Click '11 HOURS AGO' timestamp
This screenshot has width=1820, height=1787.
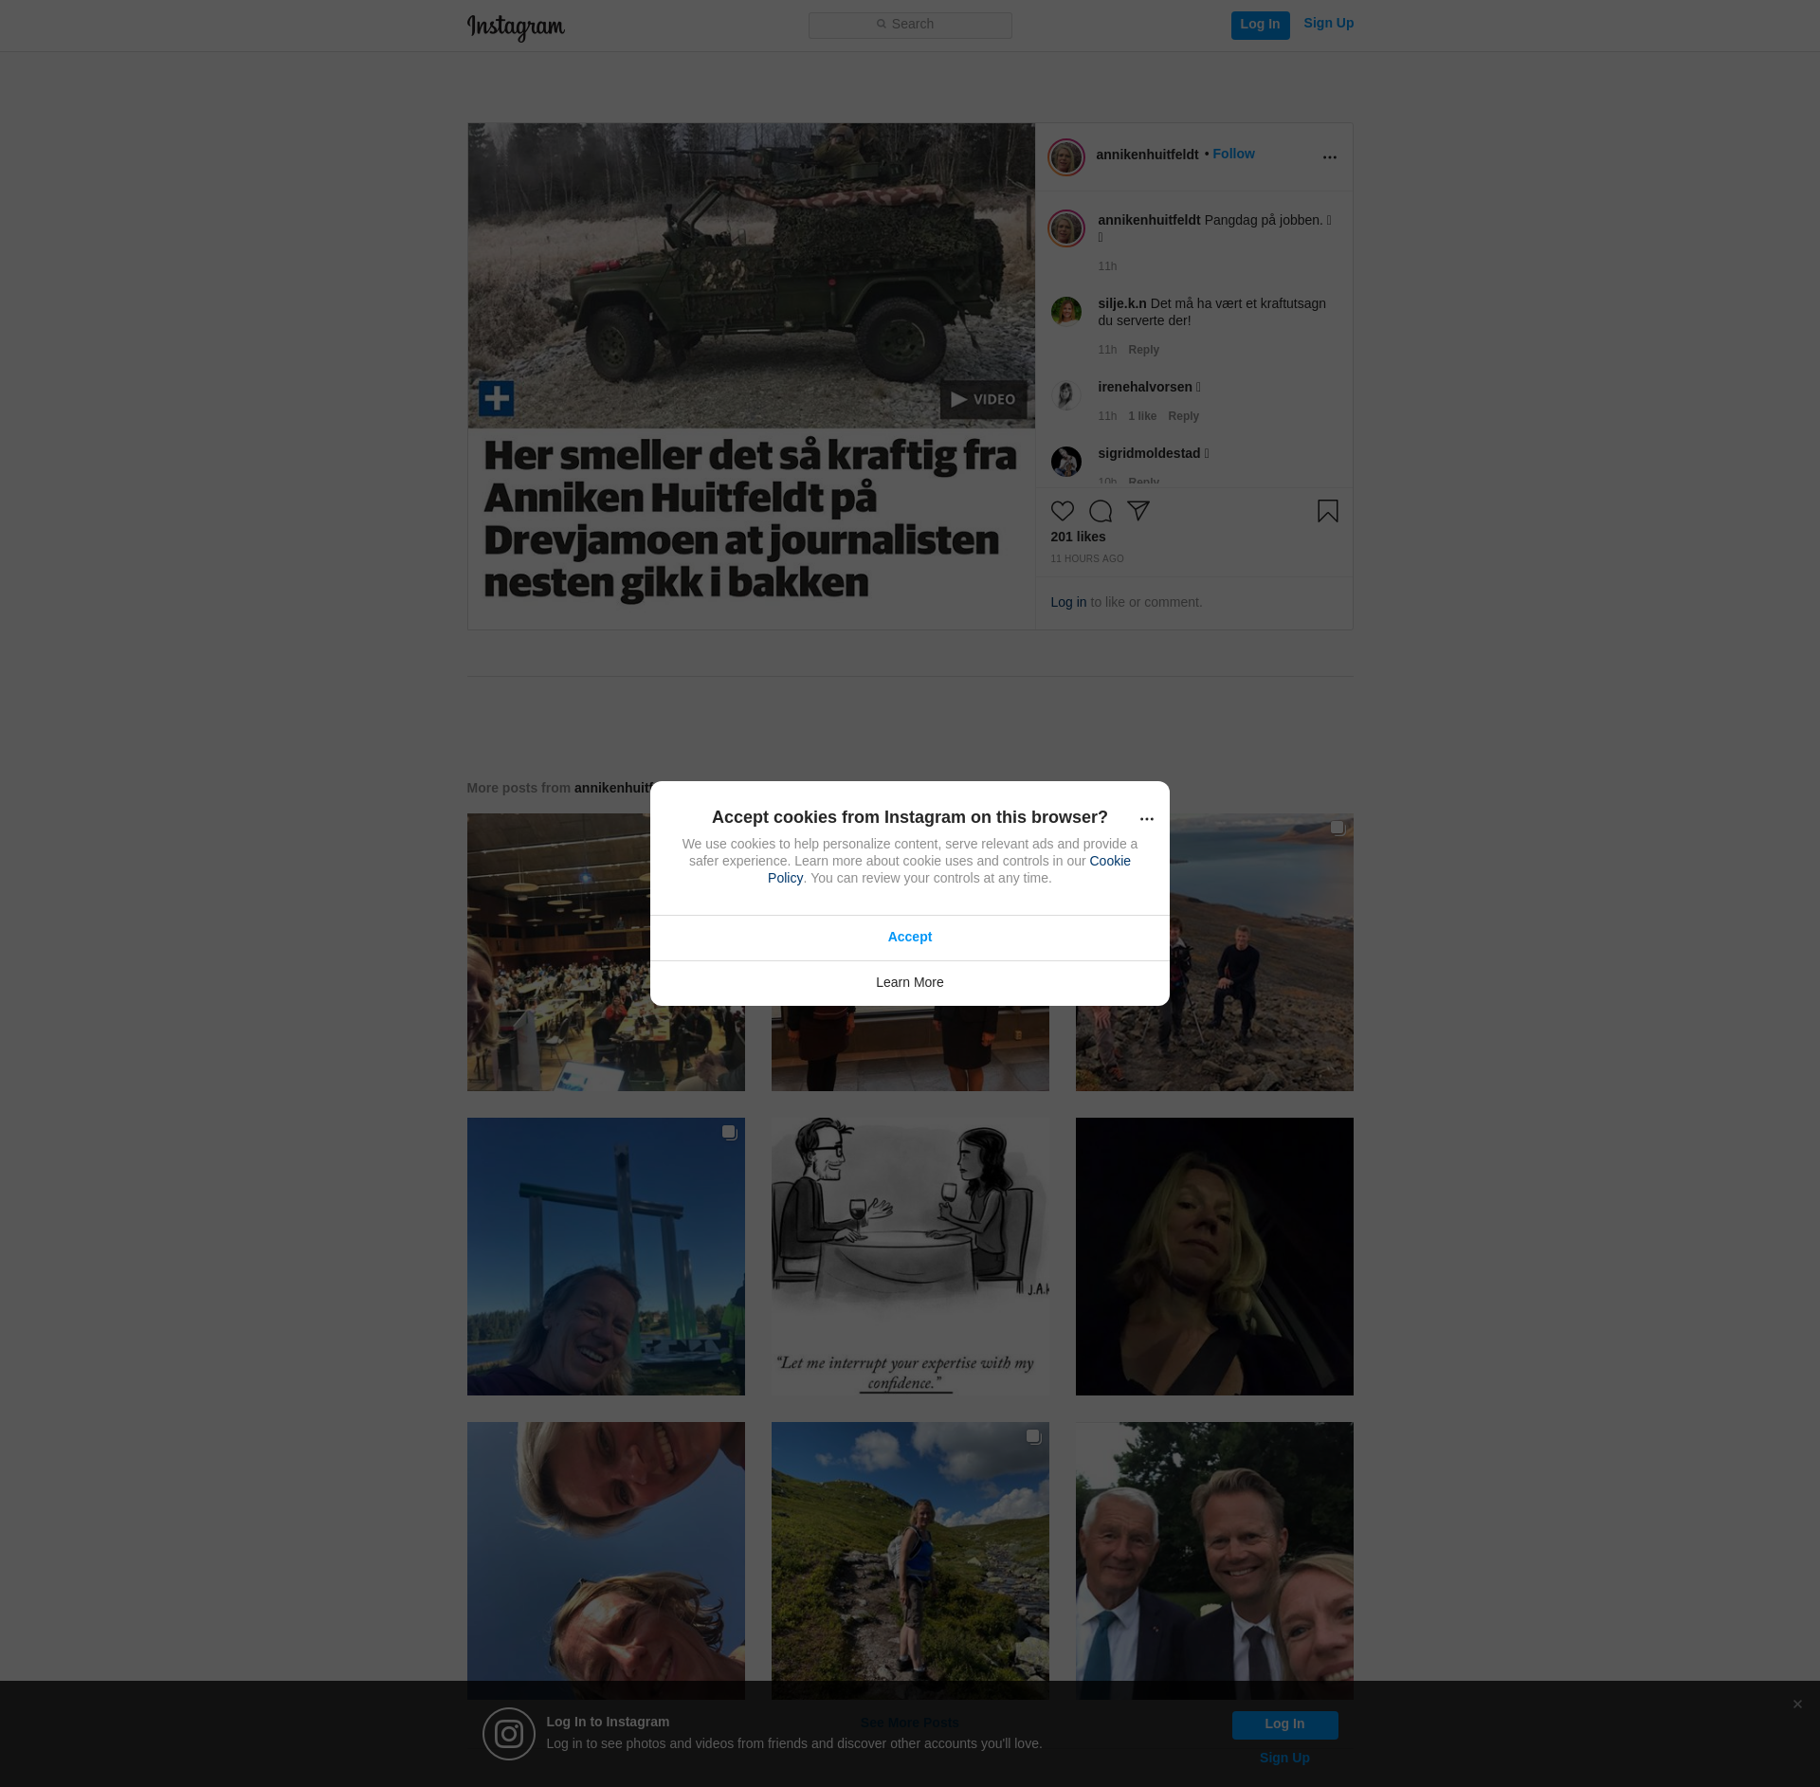(x=1086, y=559)
